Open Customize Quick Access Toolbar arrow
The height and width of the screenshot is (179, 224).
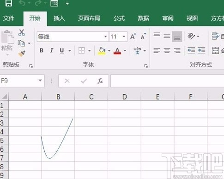click(67, 3)
